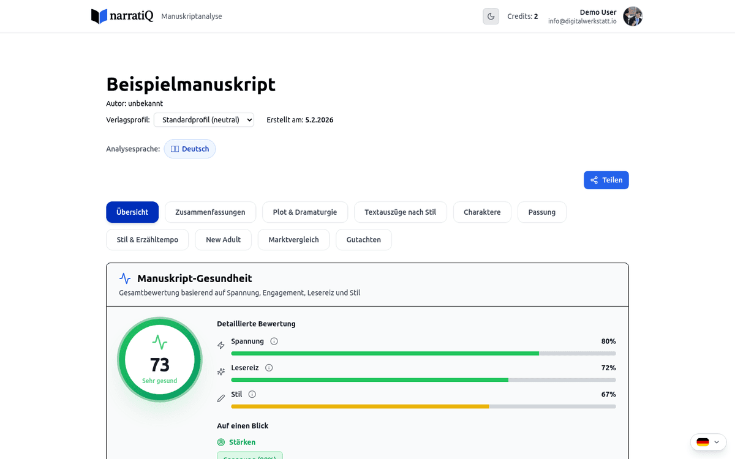Click the pulse icon by Manuskript-Gesundheit
This screenshot has height=459, width=735.
point(124,278)
